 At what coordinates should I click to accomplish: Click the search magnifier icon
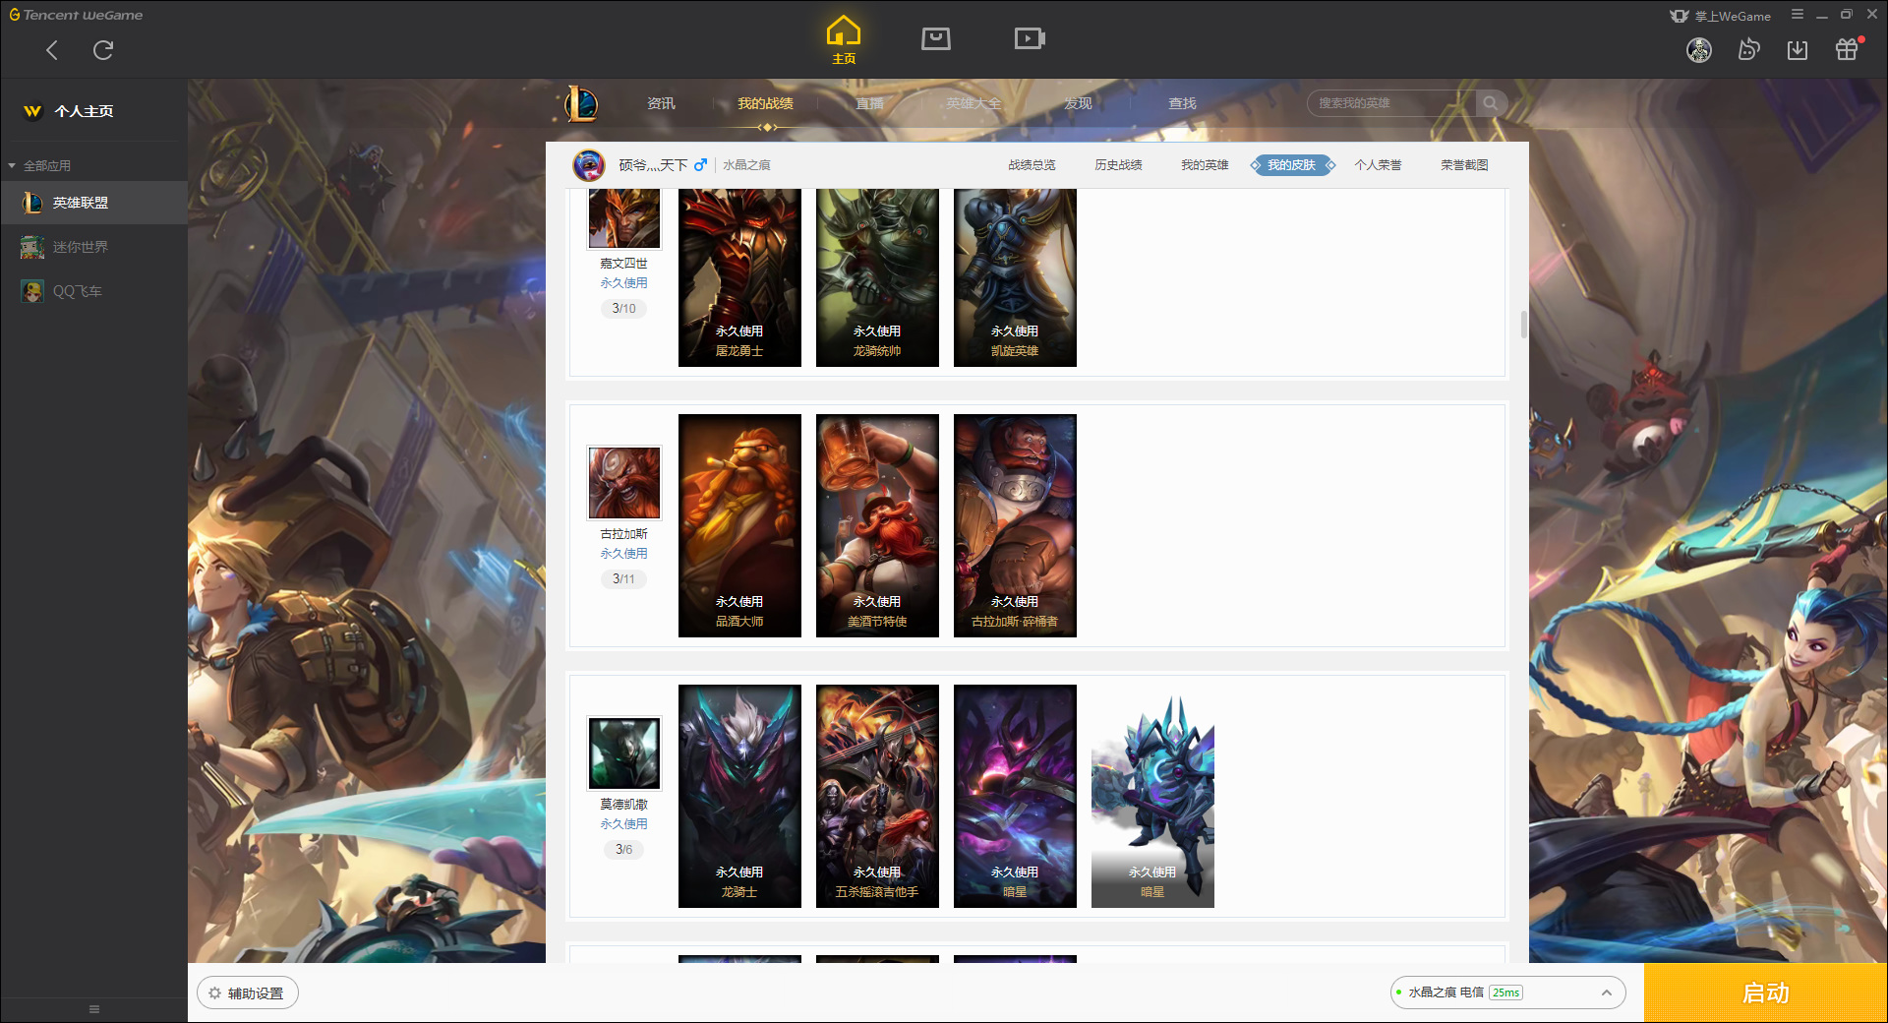[1491, 103]
